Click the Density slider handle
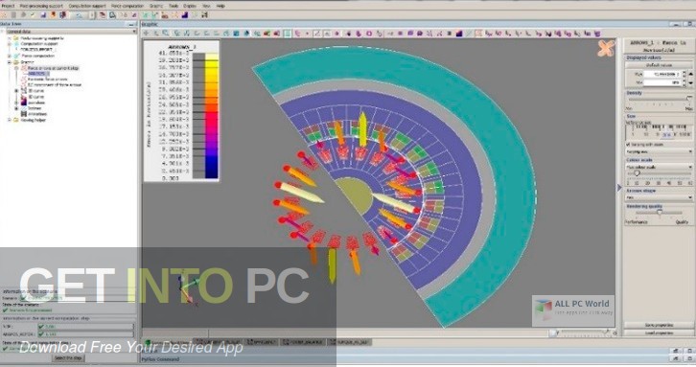The width and height of the screenshot is (696, 367). 689,99
